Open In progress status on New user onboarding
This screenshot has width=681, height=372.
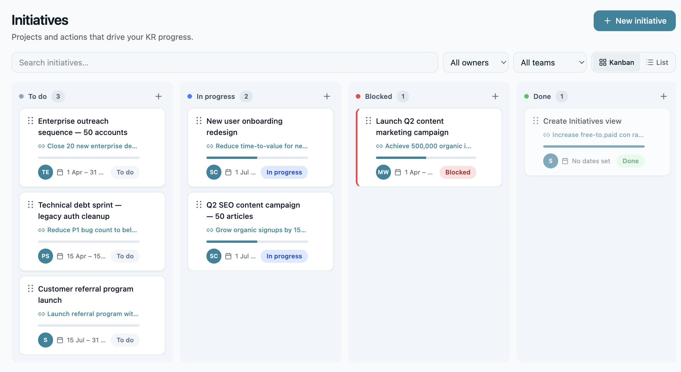pos(284,172)
